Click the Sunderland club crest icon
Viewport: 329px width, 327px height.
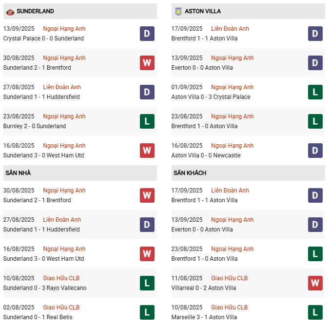[x=10, y=12]
